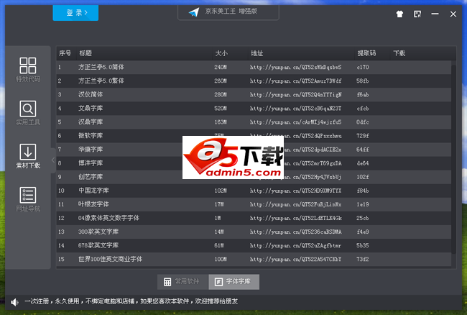Select the 博洋字库 row
467x315 pixels.
point(254,163)
